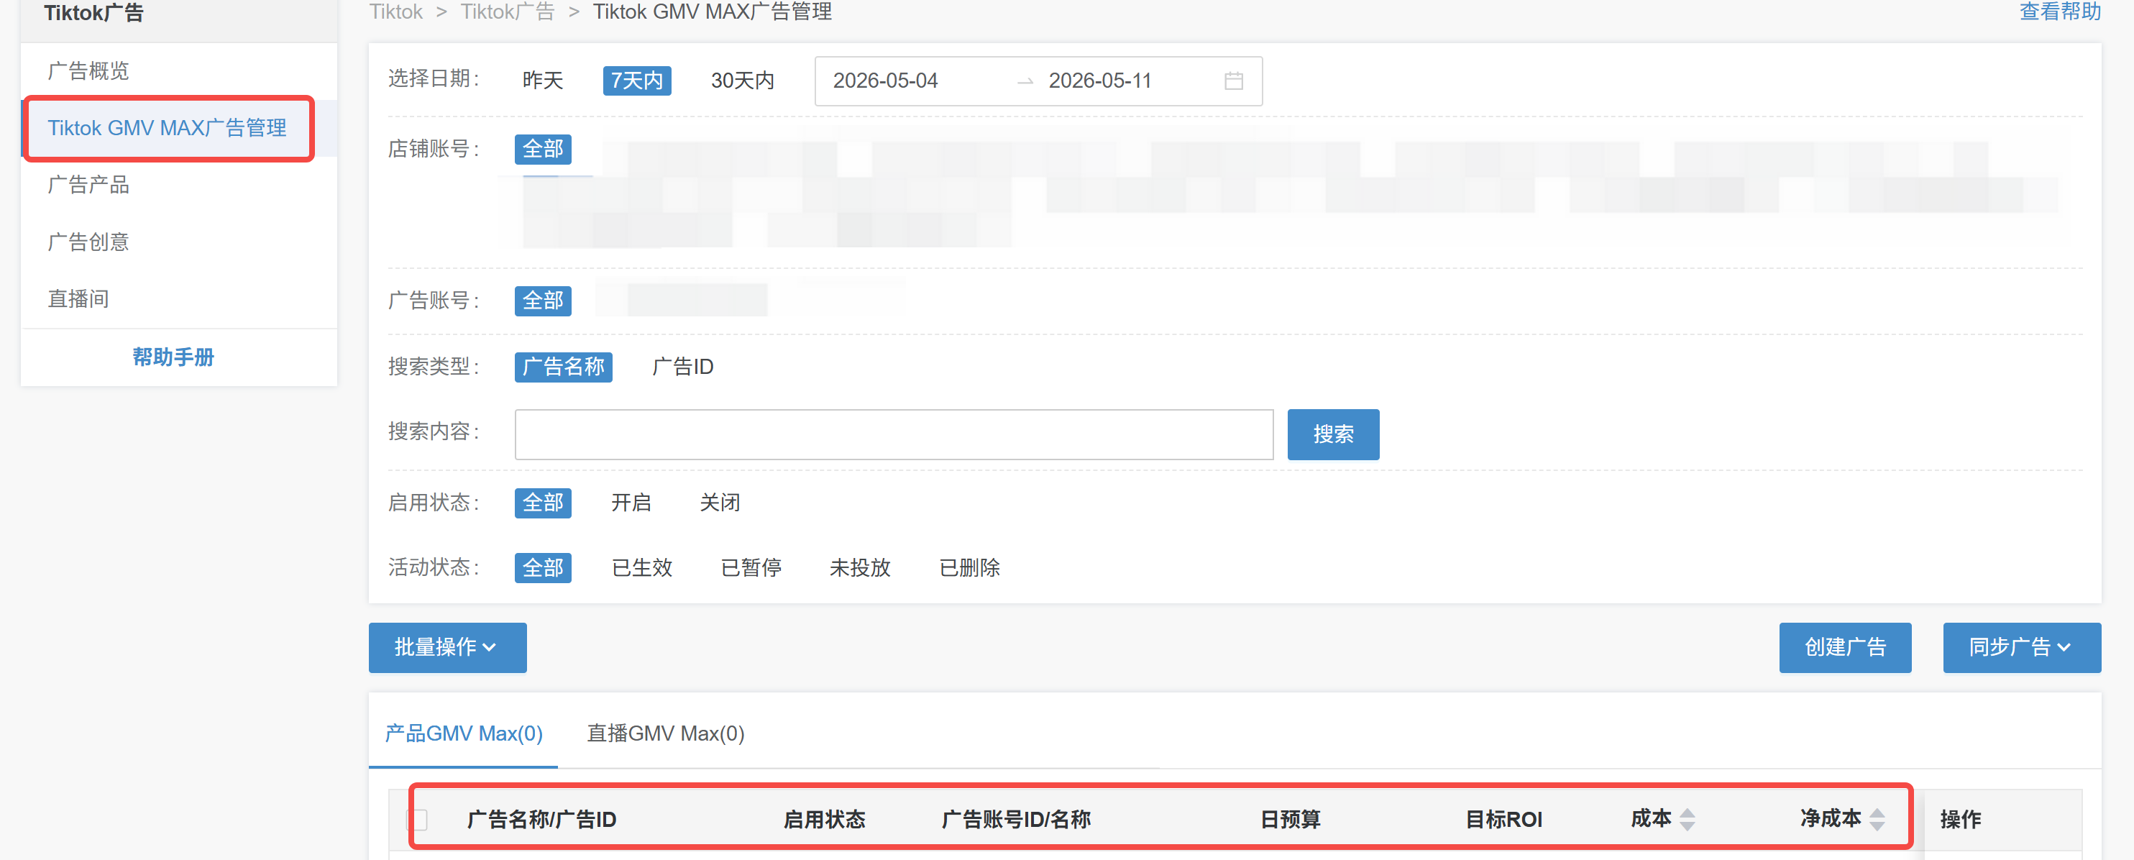Open the date range calendar icon
Screen dimensions: 2134x860
pyautogui.click(x=1234, y=81)
